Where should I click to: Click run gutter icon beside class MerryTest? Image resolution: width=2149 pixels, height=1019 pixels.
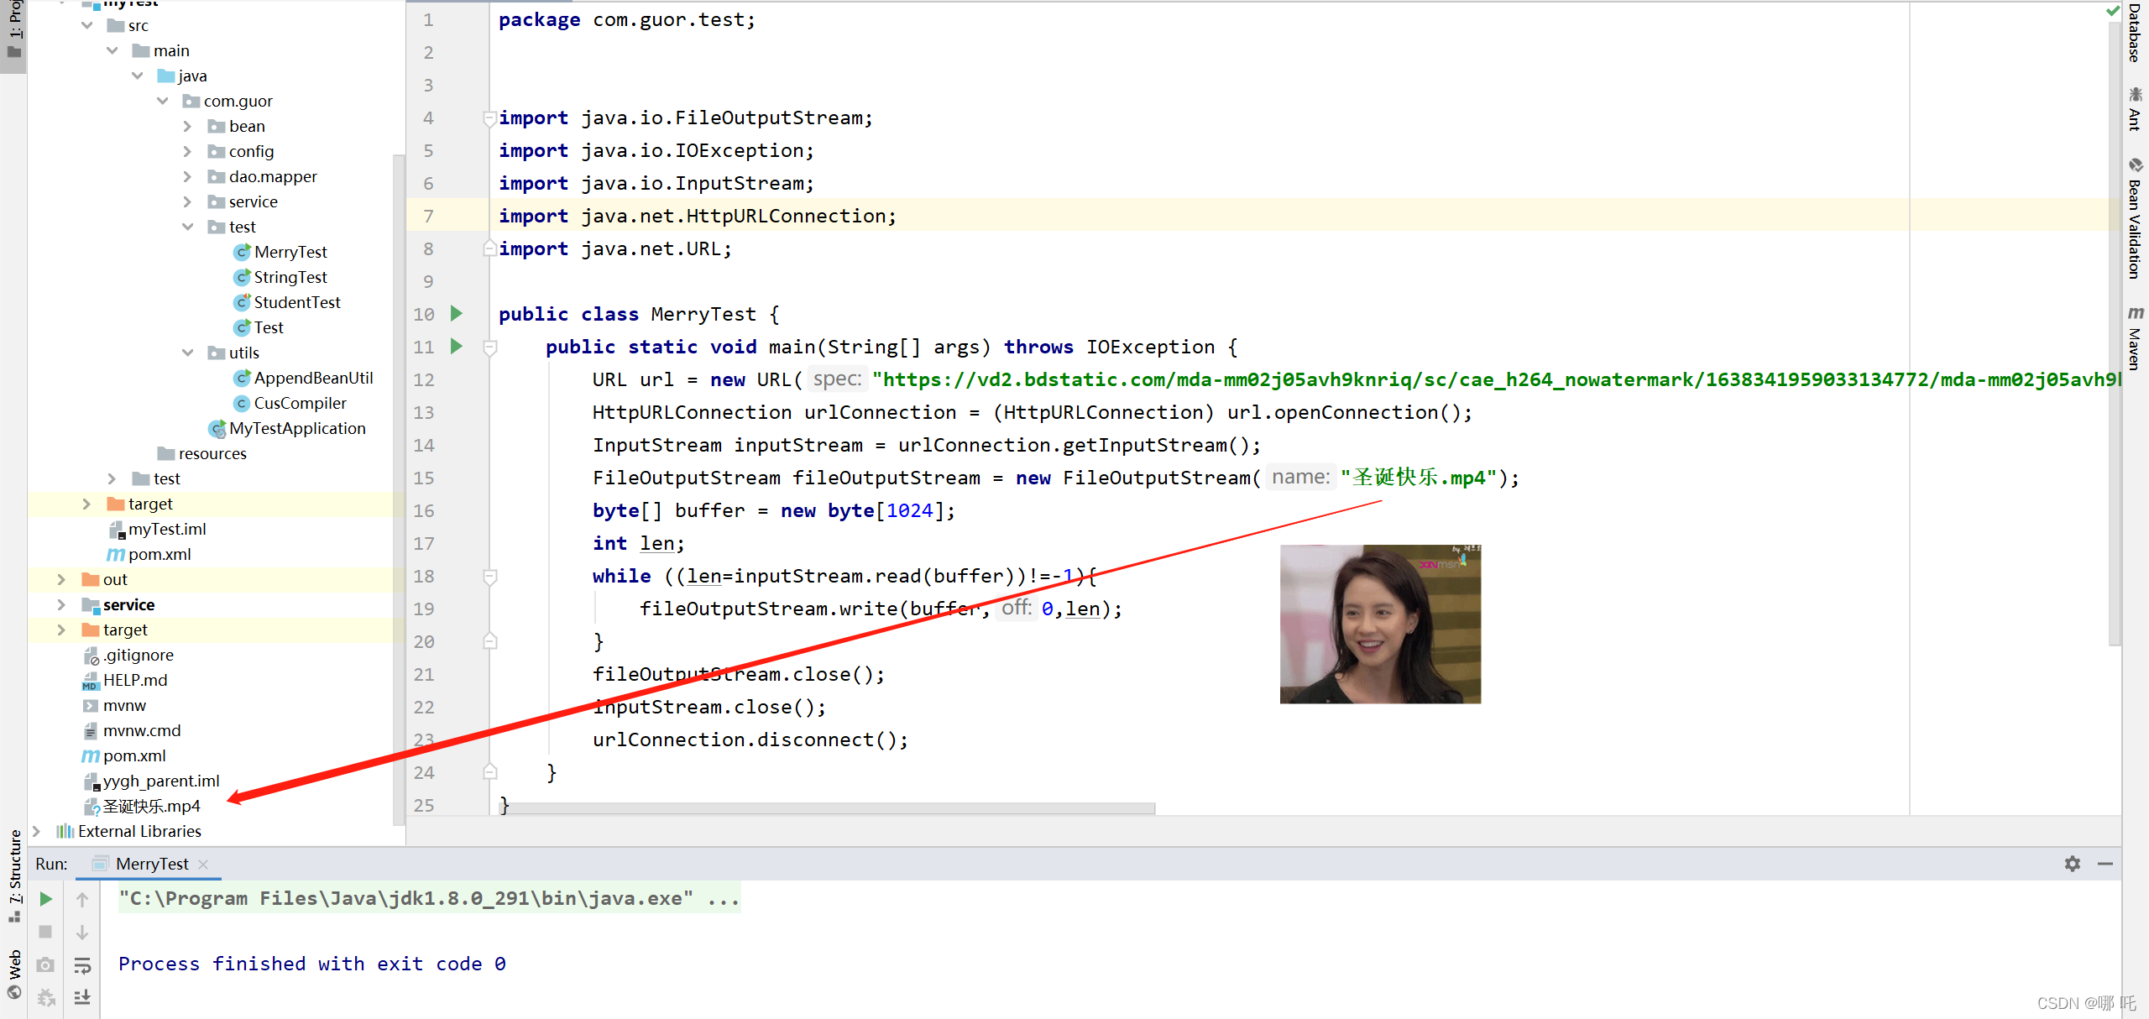pyautogui.click(x=457, y=314)
